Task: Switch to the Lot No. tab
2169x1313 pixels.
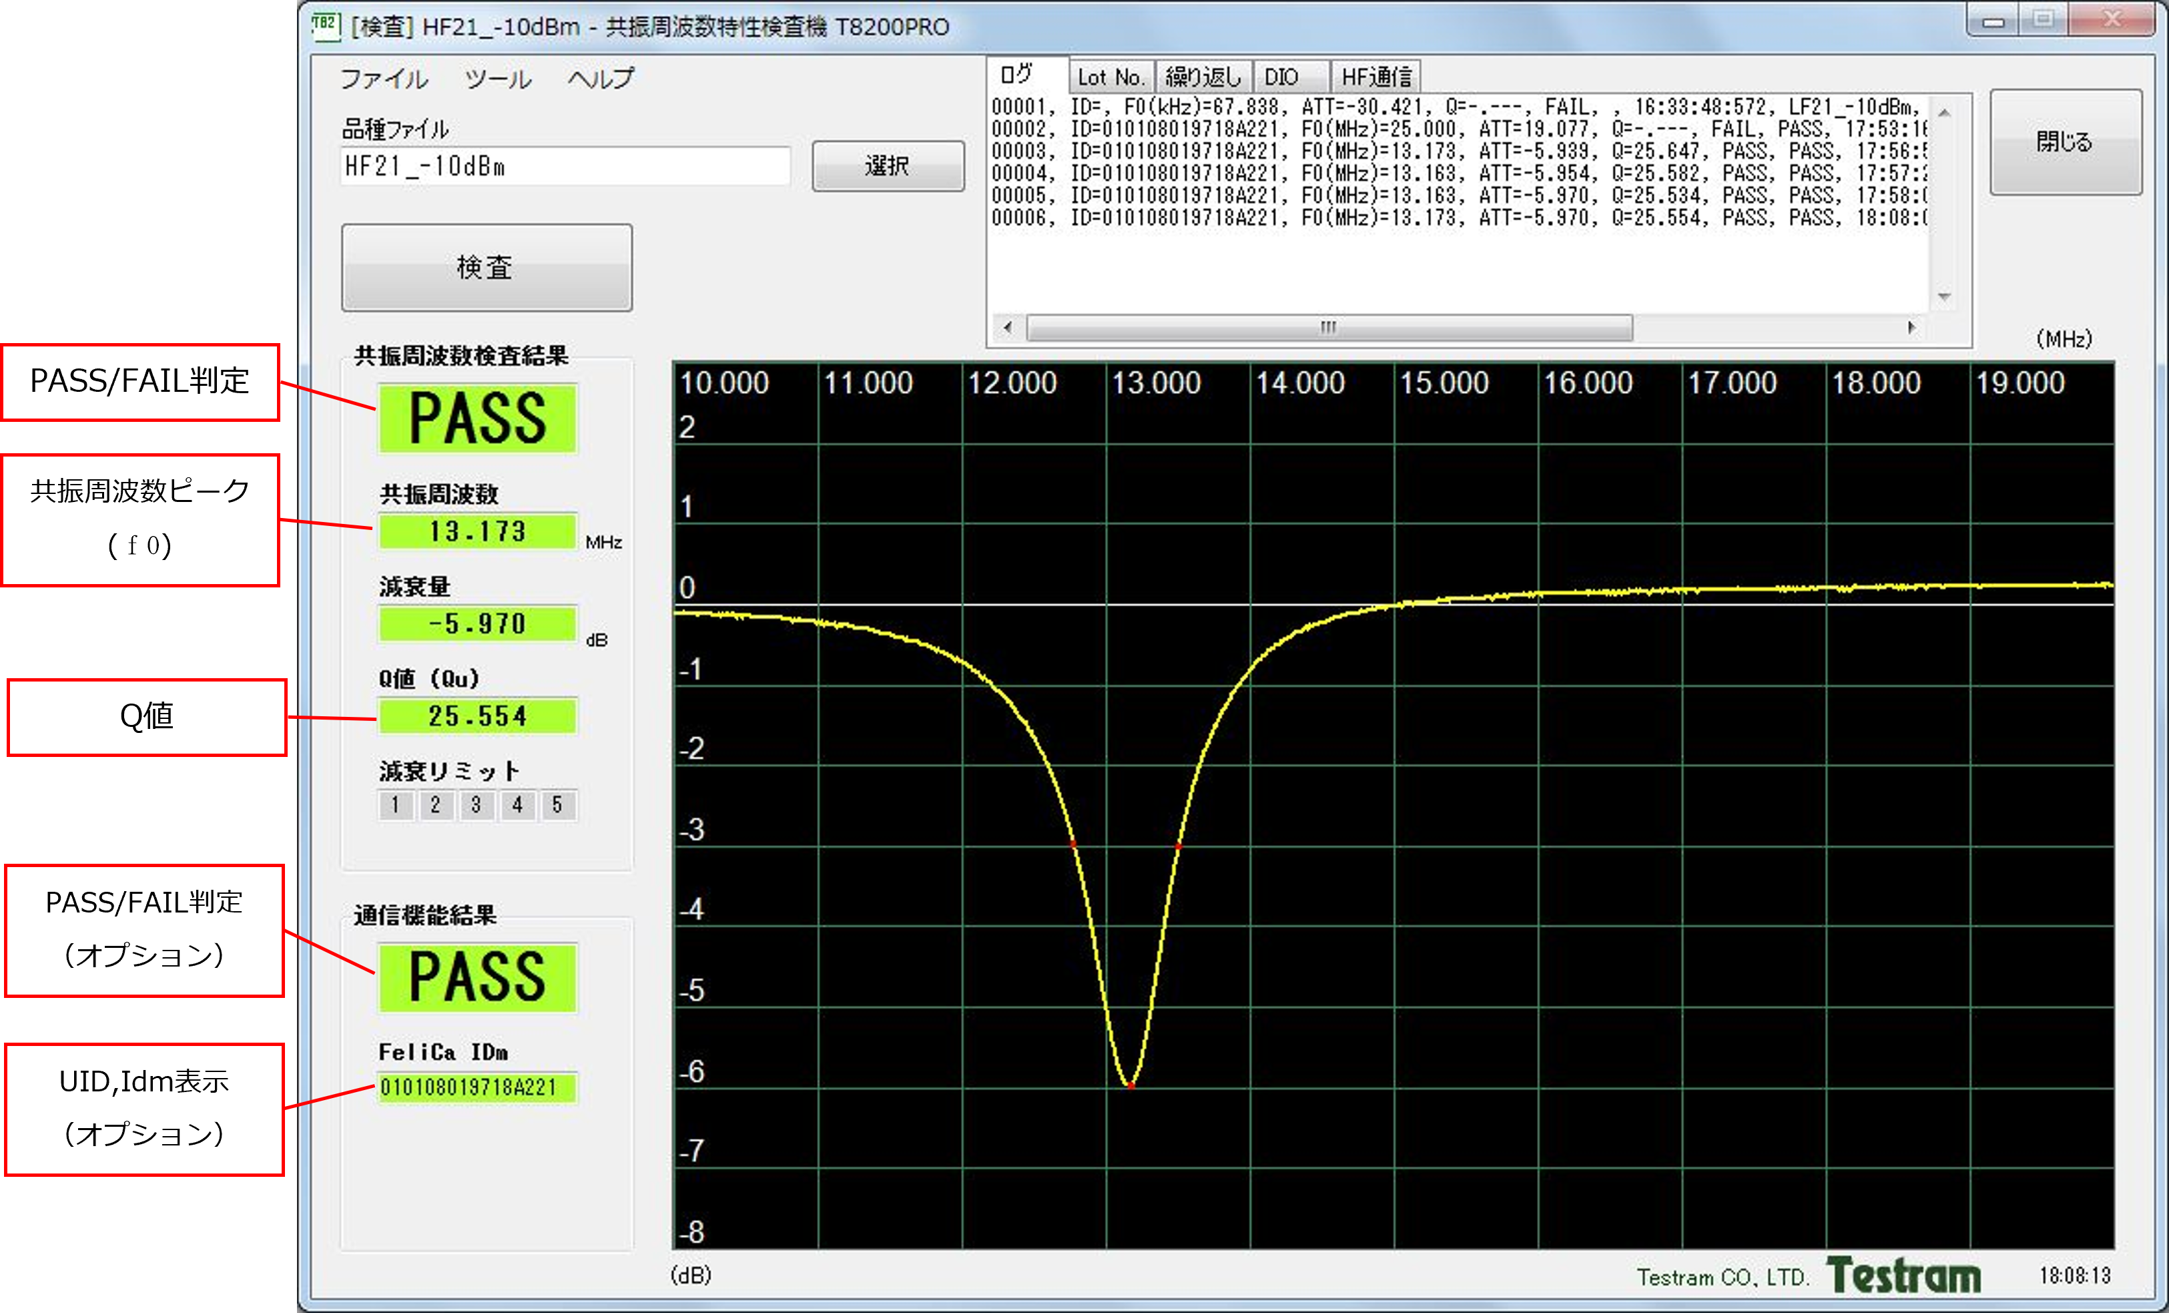Action: click(x=1111, y=77)
